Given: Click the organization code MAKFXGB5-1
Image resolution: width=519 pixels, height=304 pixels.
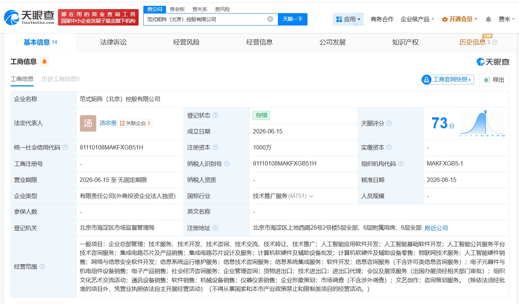Looking at the screenshot, I should coord(445,163).
